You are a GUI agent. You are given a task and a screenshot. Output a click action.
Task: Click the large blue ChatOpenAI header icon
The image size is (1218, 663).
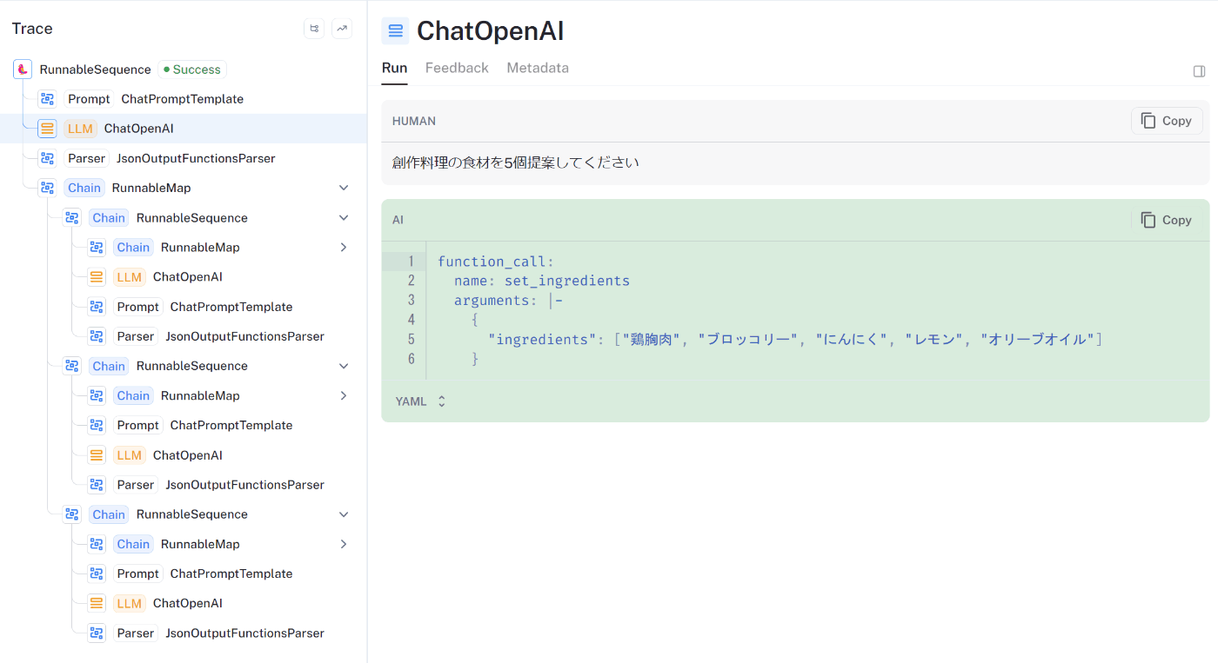coord(396,31)
